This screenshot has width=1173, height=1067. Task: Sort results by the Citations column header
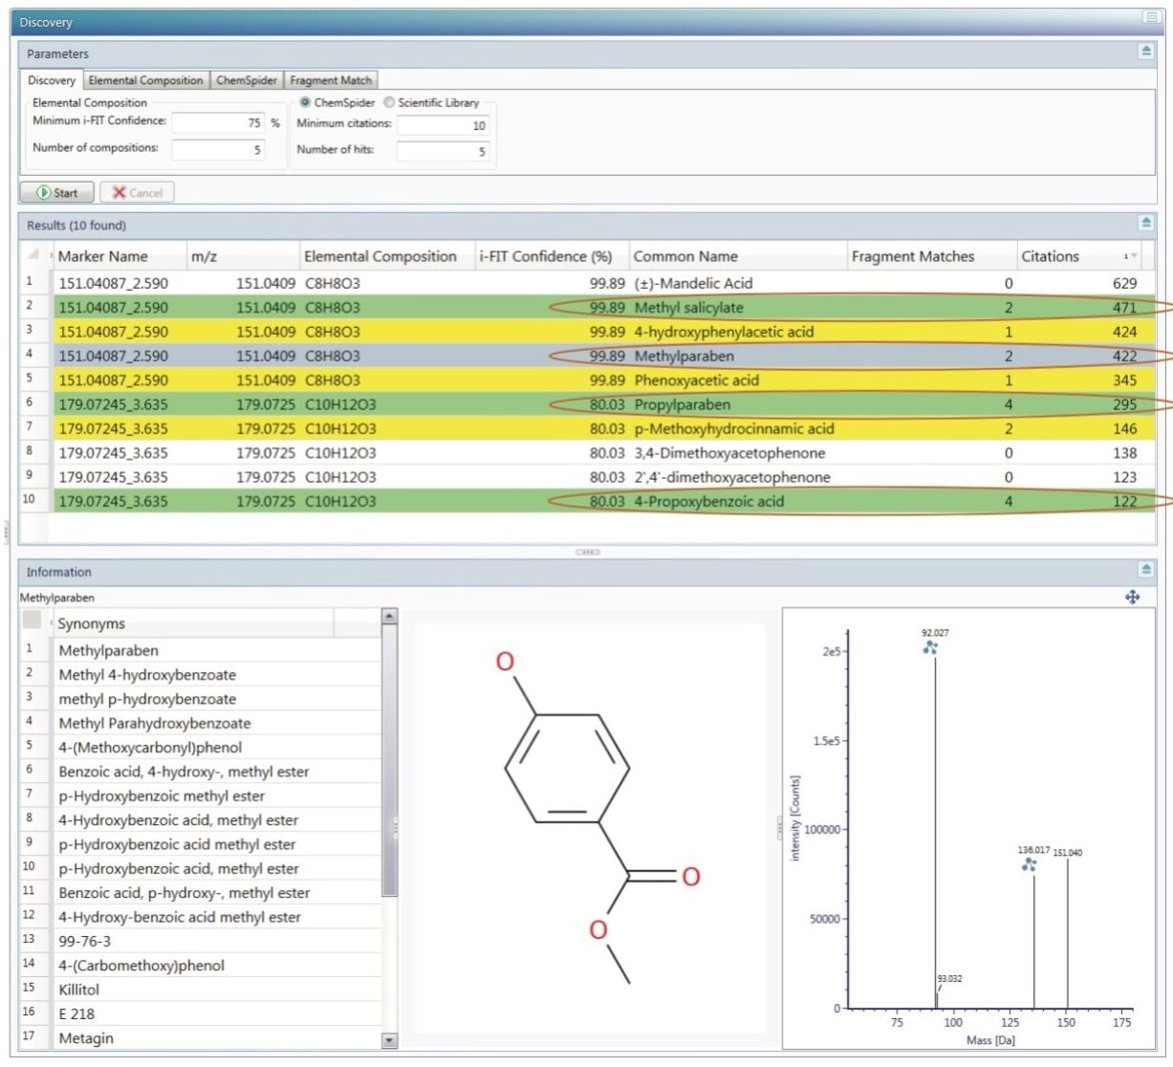[x=1050, y=256]
